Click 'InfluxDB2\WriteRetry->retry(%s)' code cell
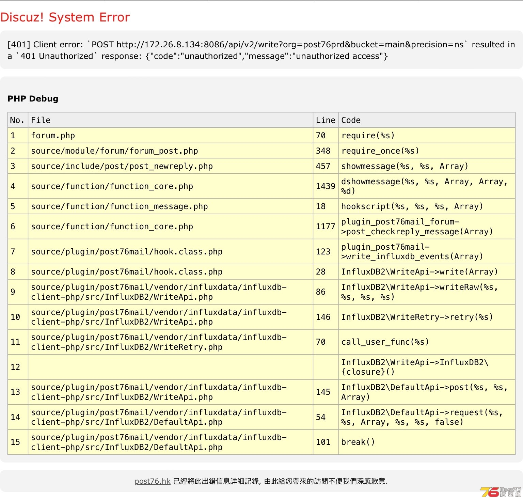523x499 pixels. pyautogui.click(x=427, y=317)
